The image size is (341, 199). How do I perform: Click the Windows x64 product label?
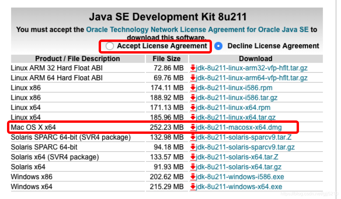(x=32, y=187)
